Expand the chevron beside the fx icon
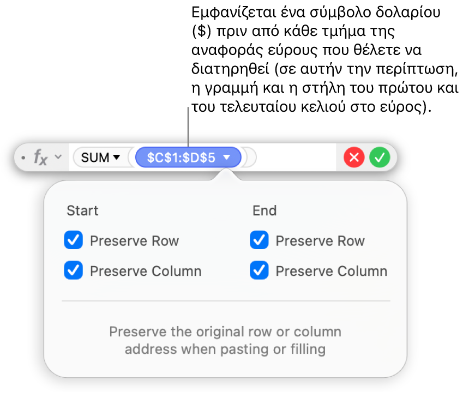 [58, 158]
